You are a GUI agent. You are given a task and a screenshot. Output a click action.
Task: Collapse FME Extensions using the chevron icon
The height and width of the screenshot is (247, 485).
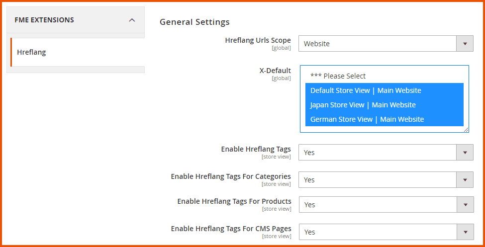click(132, 20)
